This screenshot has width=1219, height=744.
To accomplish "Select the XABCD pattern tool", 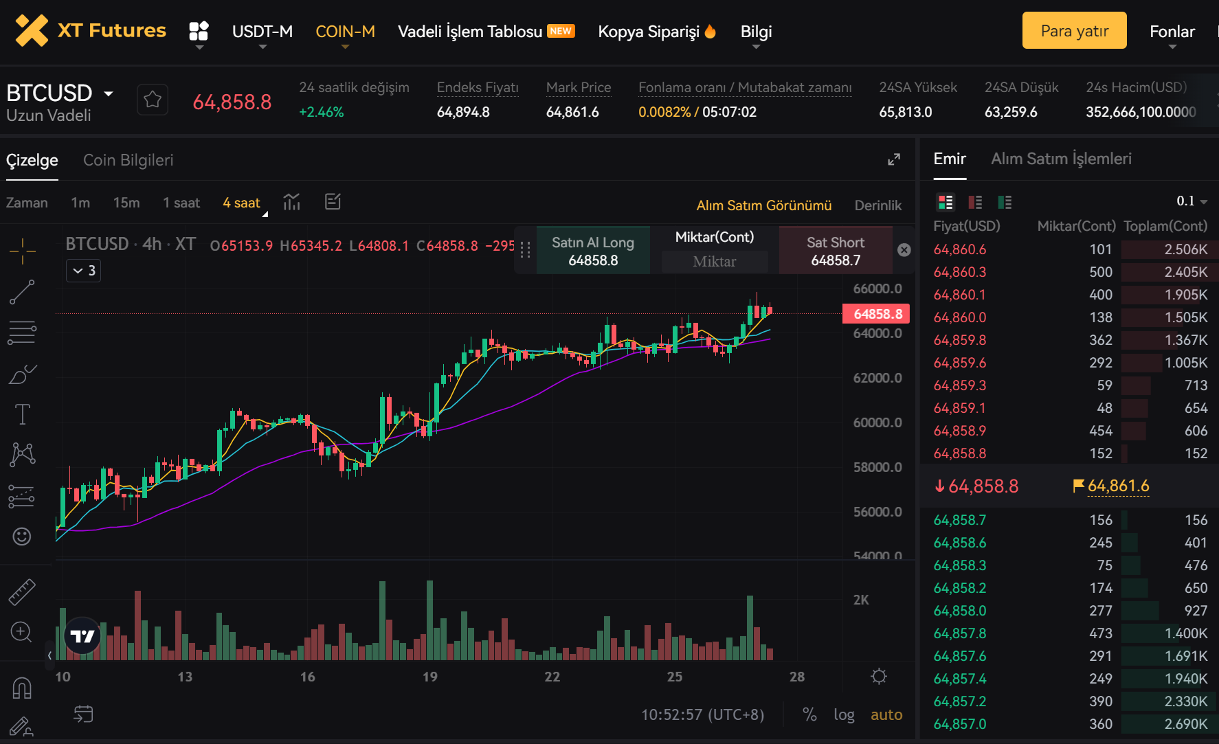I will 23,454.
